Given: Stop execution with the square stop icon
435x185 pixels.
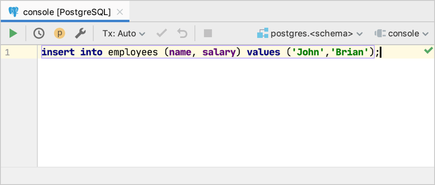Looking at the screenshot, I should [x=208, y=34].
